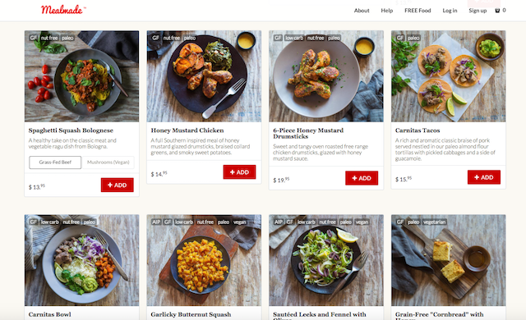526x320 pixels.
Task: View the Carnitas Bowl image
Action: click(81, 260)
